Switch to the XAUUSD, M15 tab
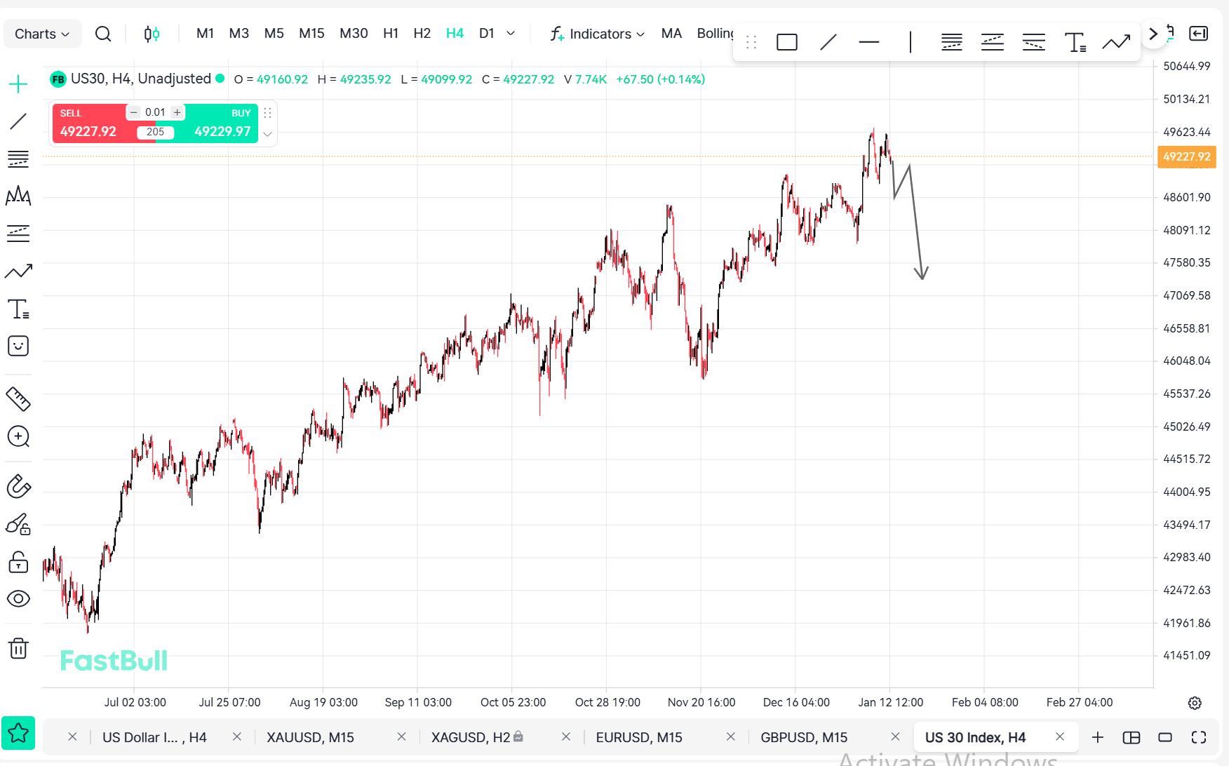 (x=310, y=737)
